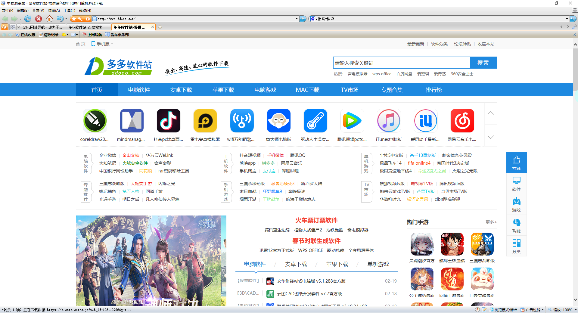
Task: Open the wifi万能钥匙 icon
Action: pyautogui.click(x=242, y=121)
